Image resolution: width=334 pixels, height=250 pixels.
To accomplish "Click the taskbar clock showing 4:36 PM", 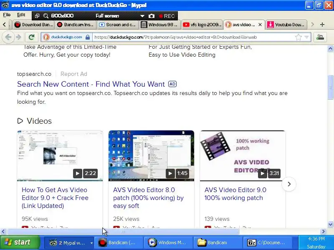I will coord(316,239).
